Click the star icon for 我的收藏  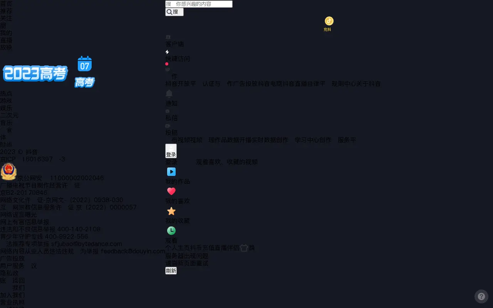point(171,211)
